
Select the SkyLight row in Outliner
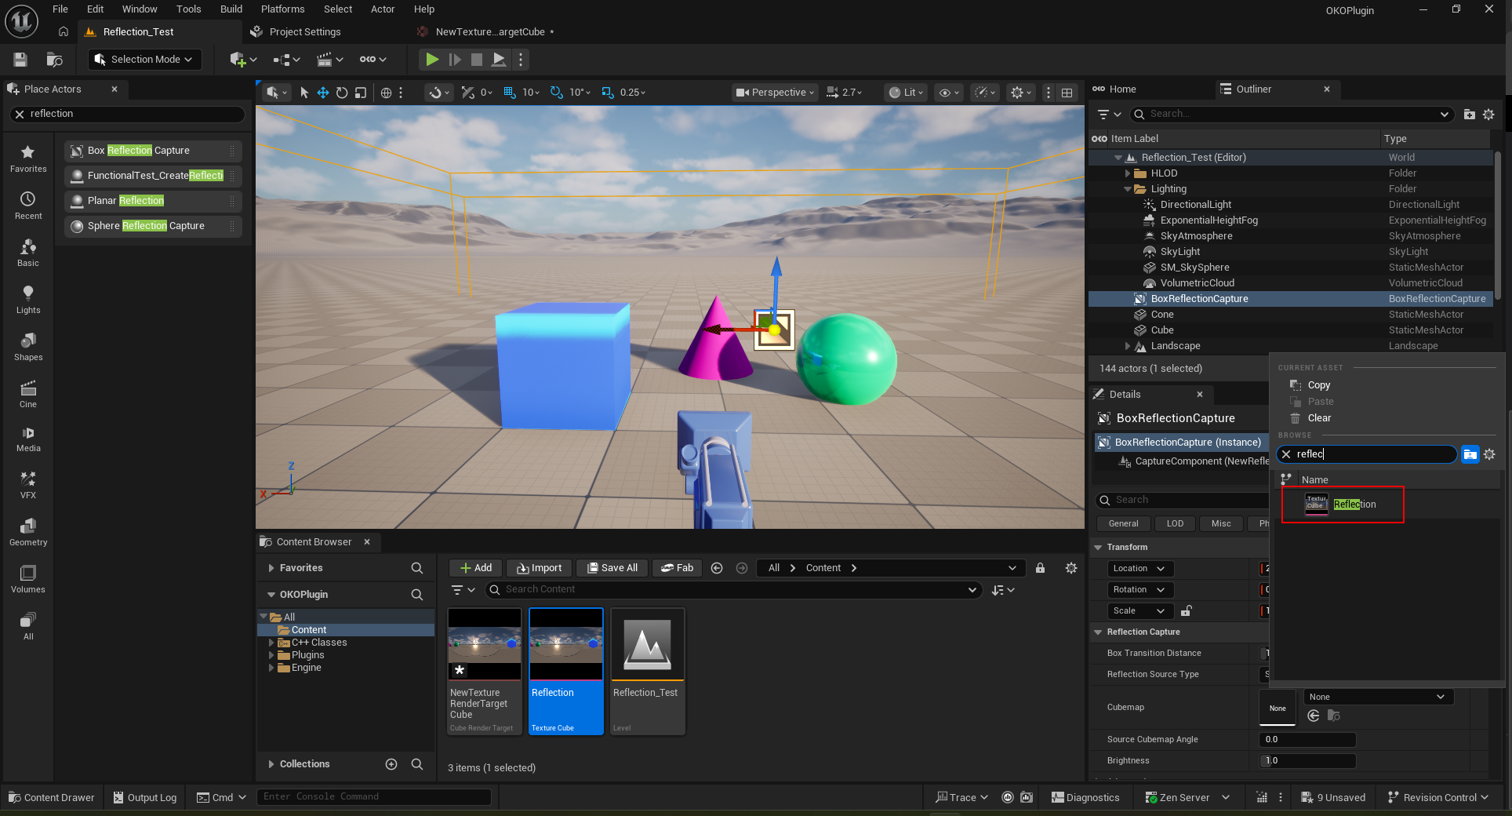point(1290,252)
